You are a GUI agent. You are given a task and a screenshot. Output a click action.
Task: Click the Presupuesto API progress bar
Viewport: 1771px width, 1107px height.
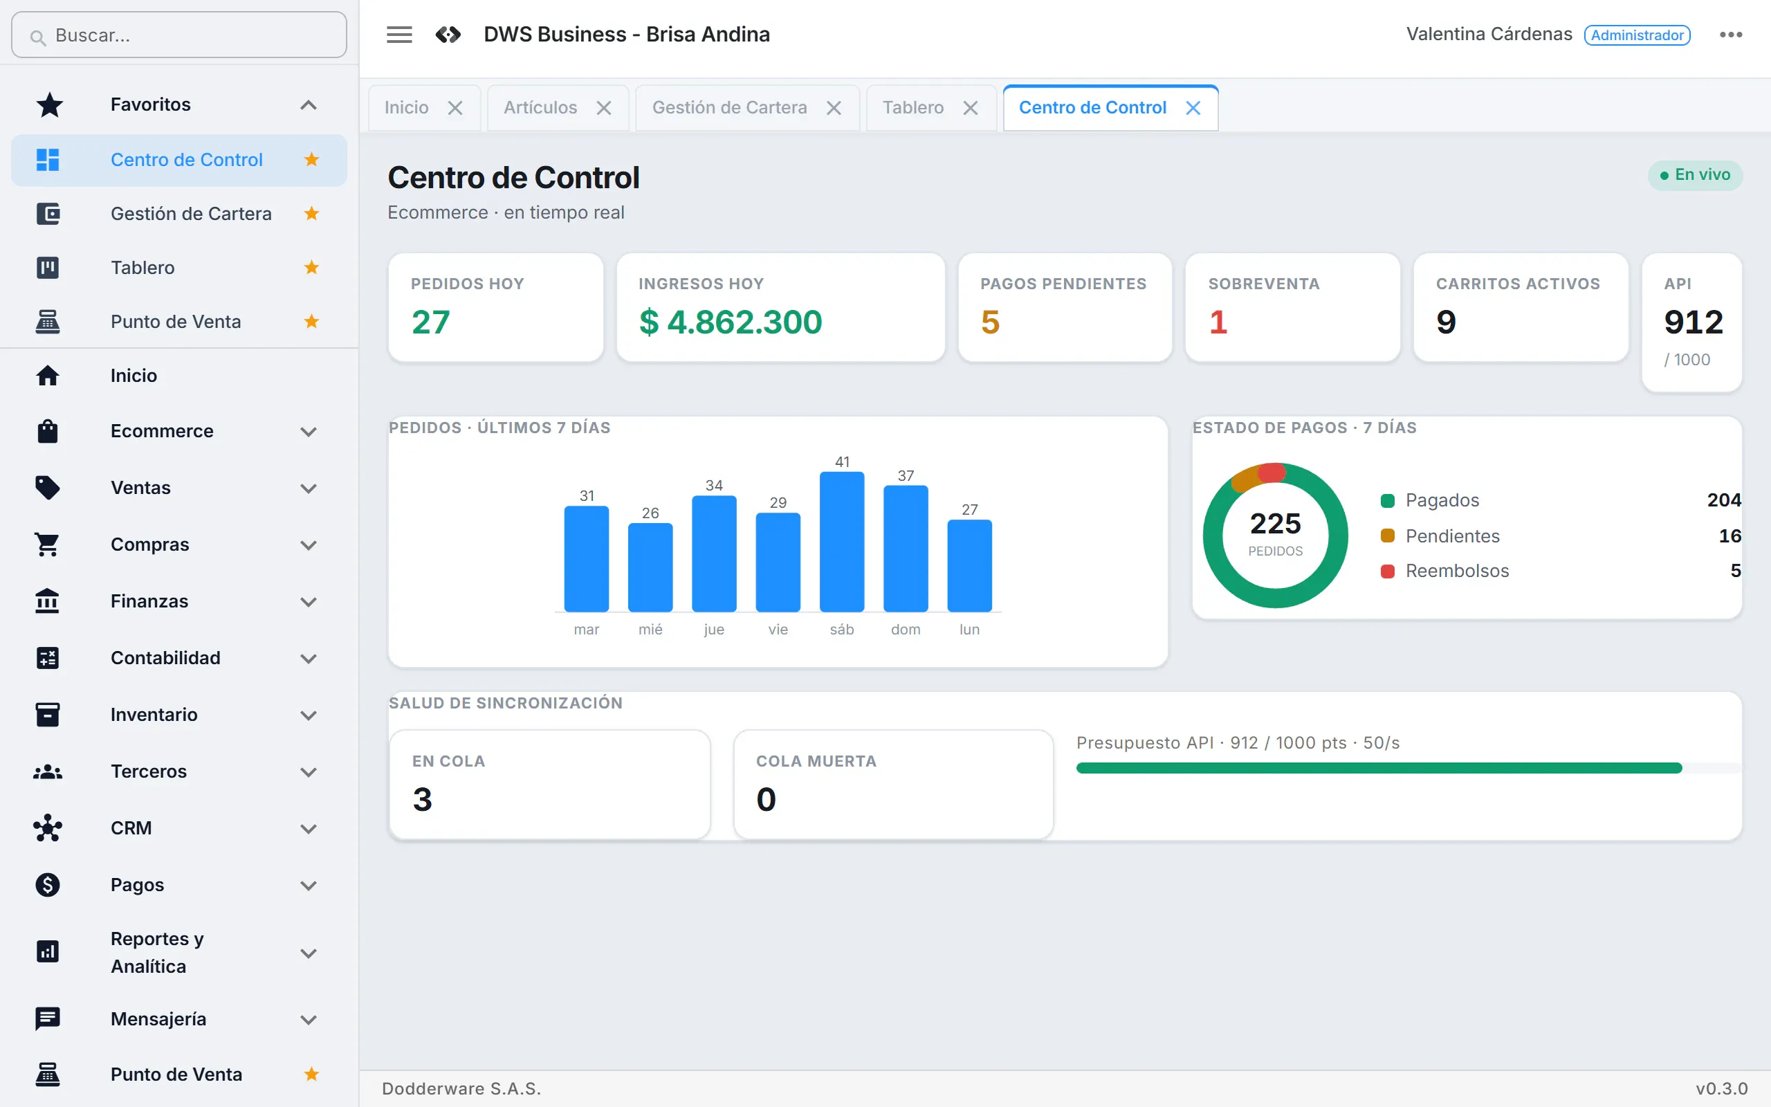pos(1408,768)
